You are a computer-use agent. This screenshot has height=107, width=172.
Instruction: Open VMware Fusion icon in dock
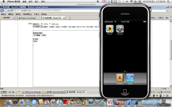116,102
